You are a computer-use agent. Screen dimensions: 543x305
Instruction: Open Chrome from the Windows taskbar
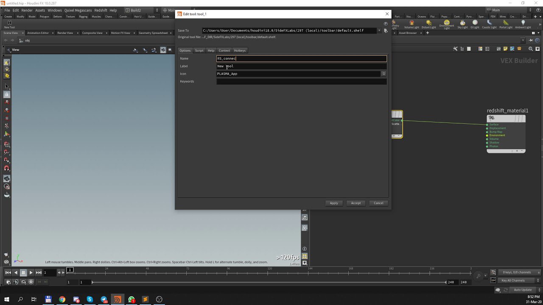point(62,299)
